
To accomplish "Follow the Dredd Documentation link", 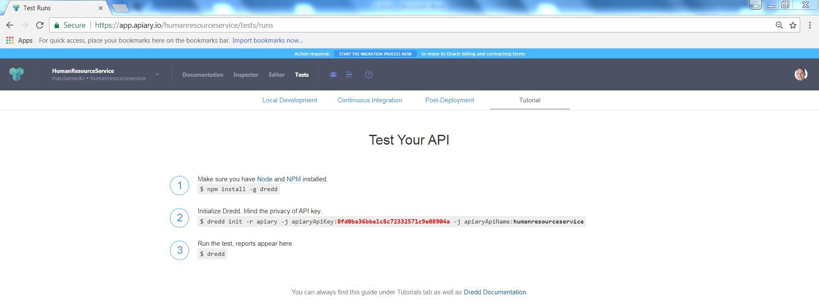I will [x=495, y=292].
